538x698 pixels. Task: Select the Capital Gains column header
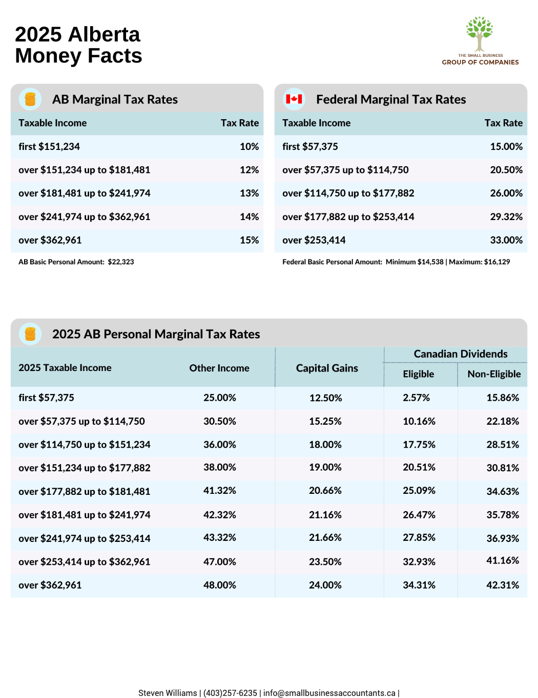(x=327, y=368)
